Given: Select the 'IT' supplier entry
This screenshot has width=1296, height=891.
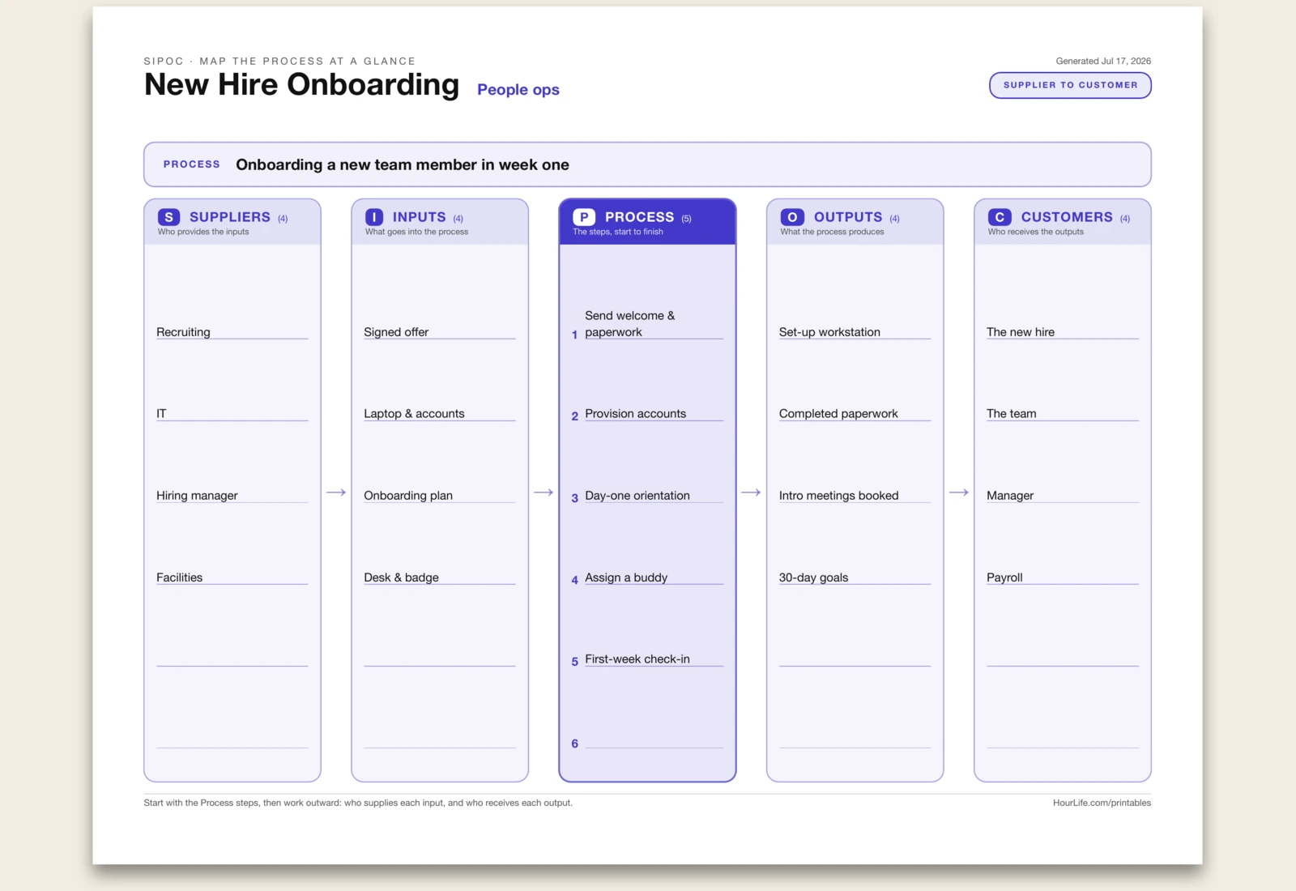Looking at the screenshot, I should pyautogui.click(x=161, y=414).
